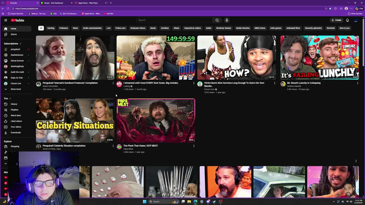Open options for The Flesh That Hates video
The image size is (365, 205).
point(194,146)
